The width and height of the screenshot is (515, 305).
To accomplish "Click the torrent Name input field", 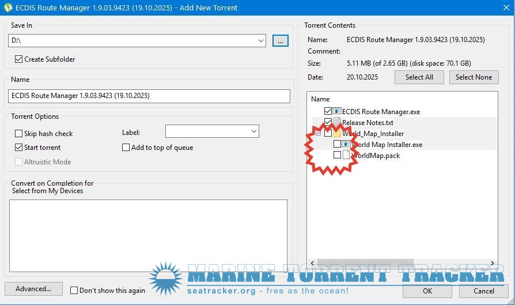I will pos(149,96).
